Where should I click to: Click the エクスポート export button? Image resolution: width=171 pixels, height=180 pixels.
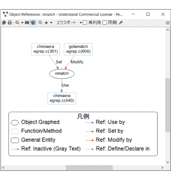(66, 23)
